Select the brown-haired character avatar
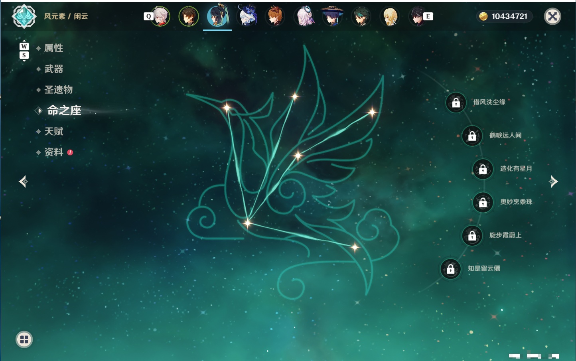Viewport: 576px width, 361px height. click(189, 16)
